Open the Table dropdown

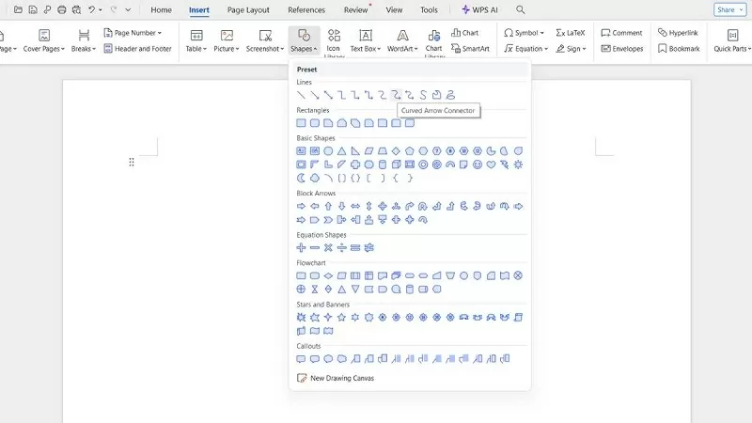(x=196, y=40)
